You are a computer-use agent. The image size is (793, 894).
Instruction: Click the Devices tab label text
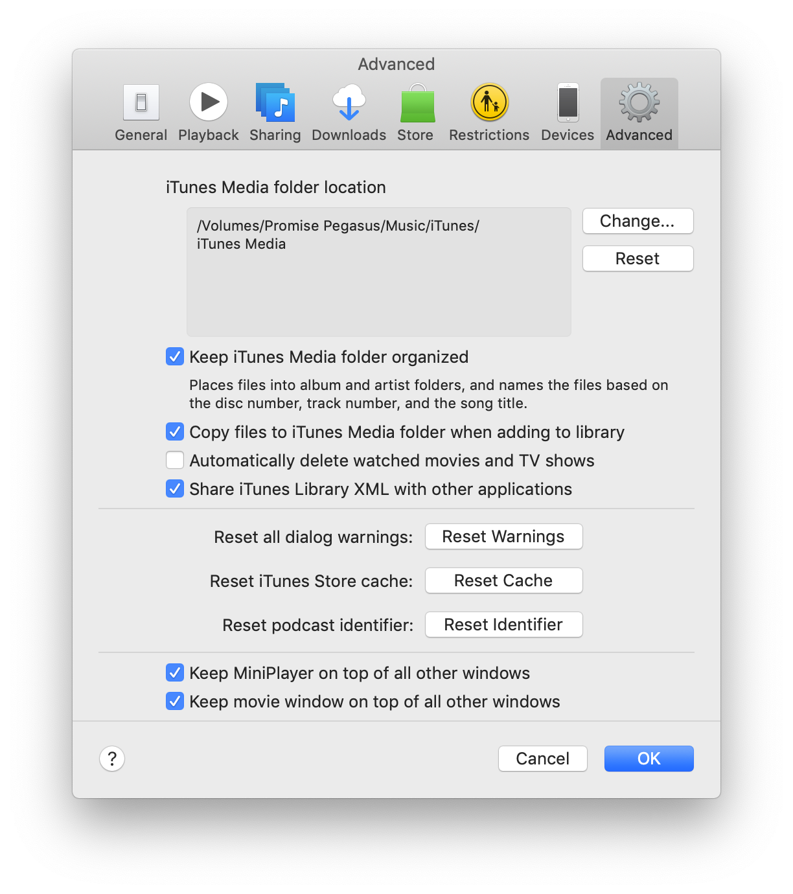click(568, 135)
